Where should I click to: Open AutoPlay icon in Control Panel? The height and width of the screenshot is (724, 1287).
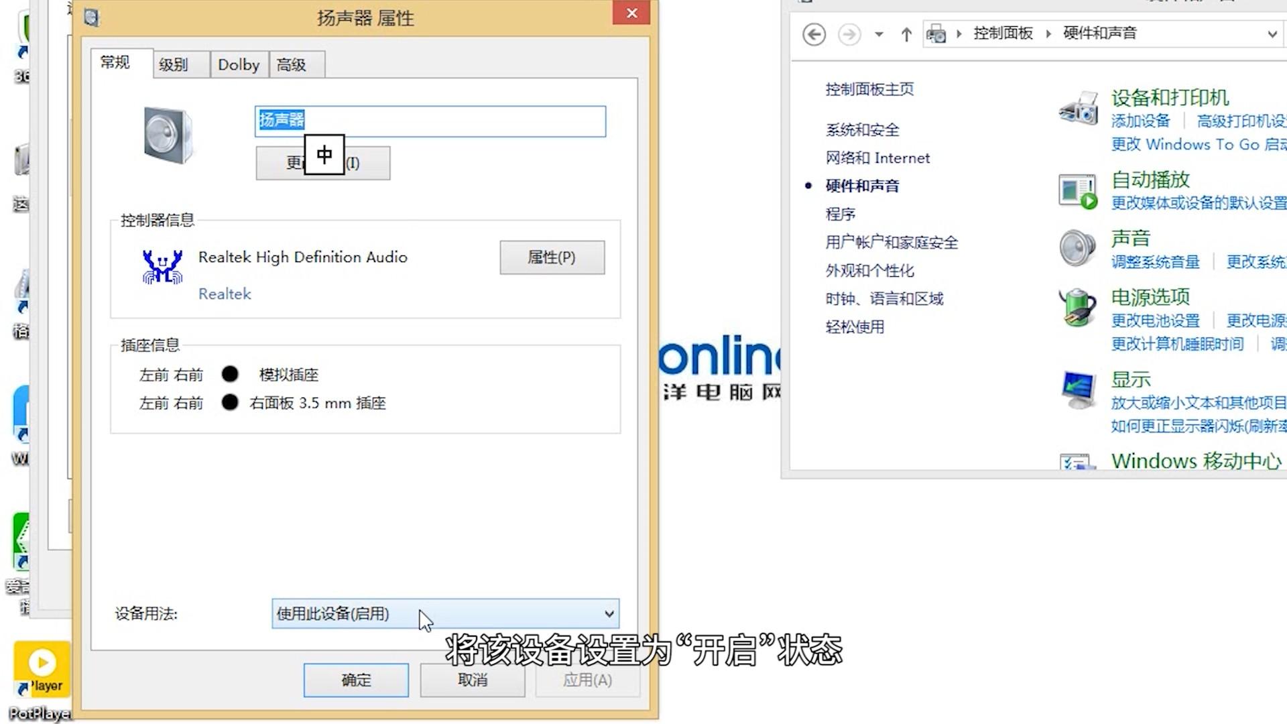coord(1078,191)
